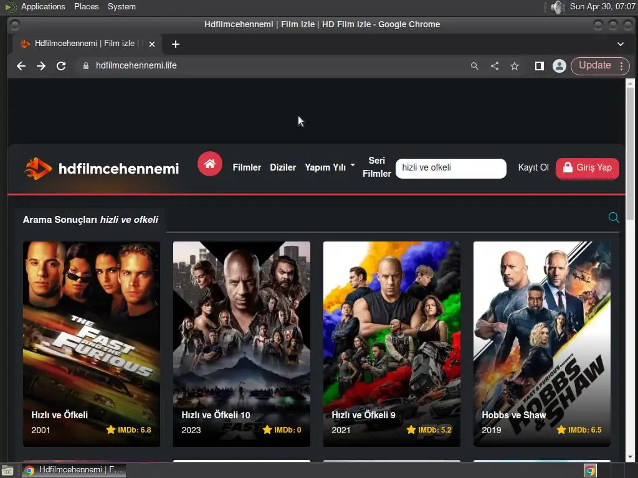The image size is (638, 478).
Task: Go back with the browser back arrow
Action: click(21, 66)
